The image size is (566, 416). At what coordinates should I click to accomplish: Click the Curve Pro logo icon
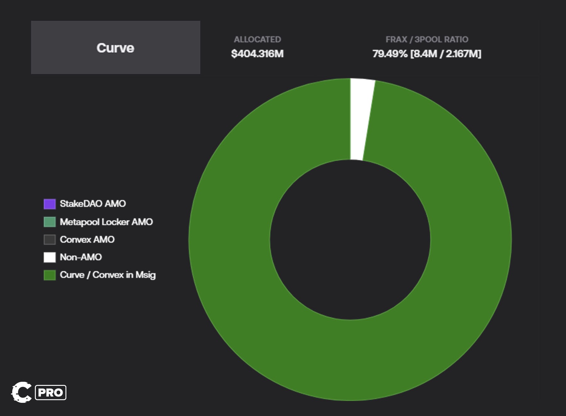tap(21, 392)
